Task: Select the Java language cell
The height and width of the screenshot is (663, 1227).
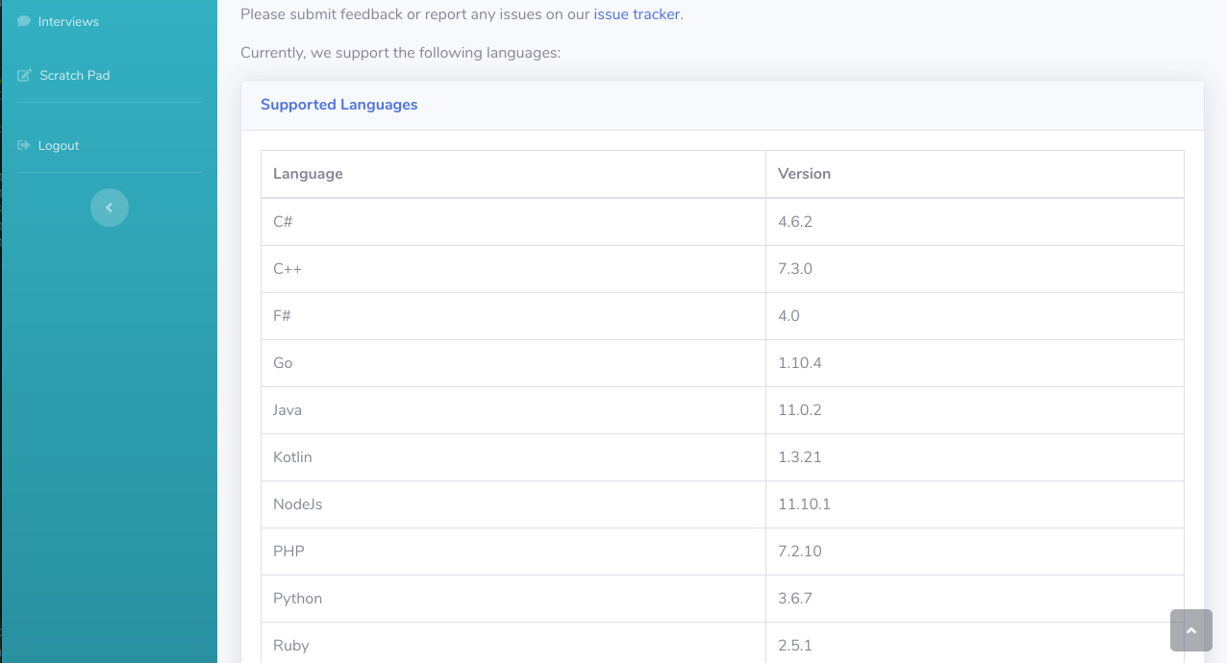Action: click(513, 410)
